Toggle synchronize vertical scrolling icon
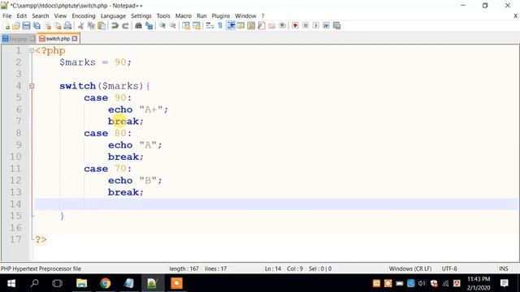This screenshot has width=520, height=292. coord(186,26)
